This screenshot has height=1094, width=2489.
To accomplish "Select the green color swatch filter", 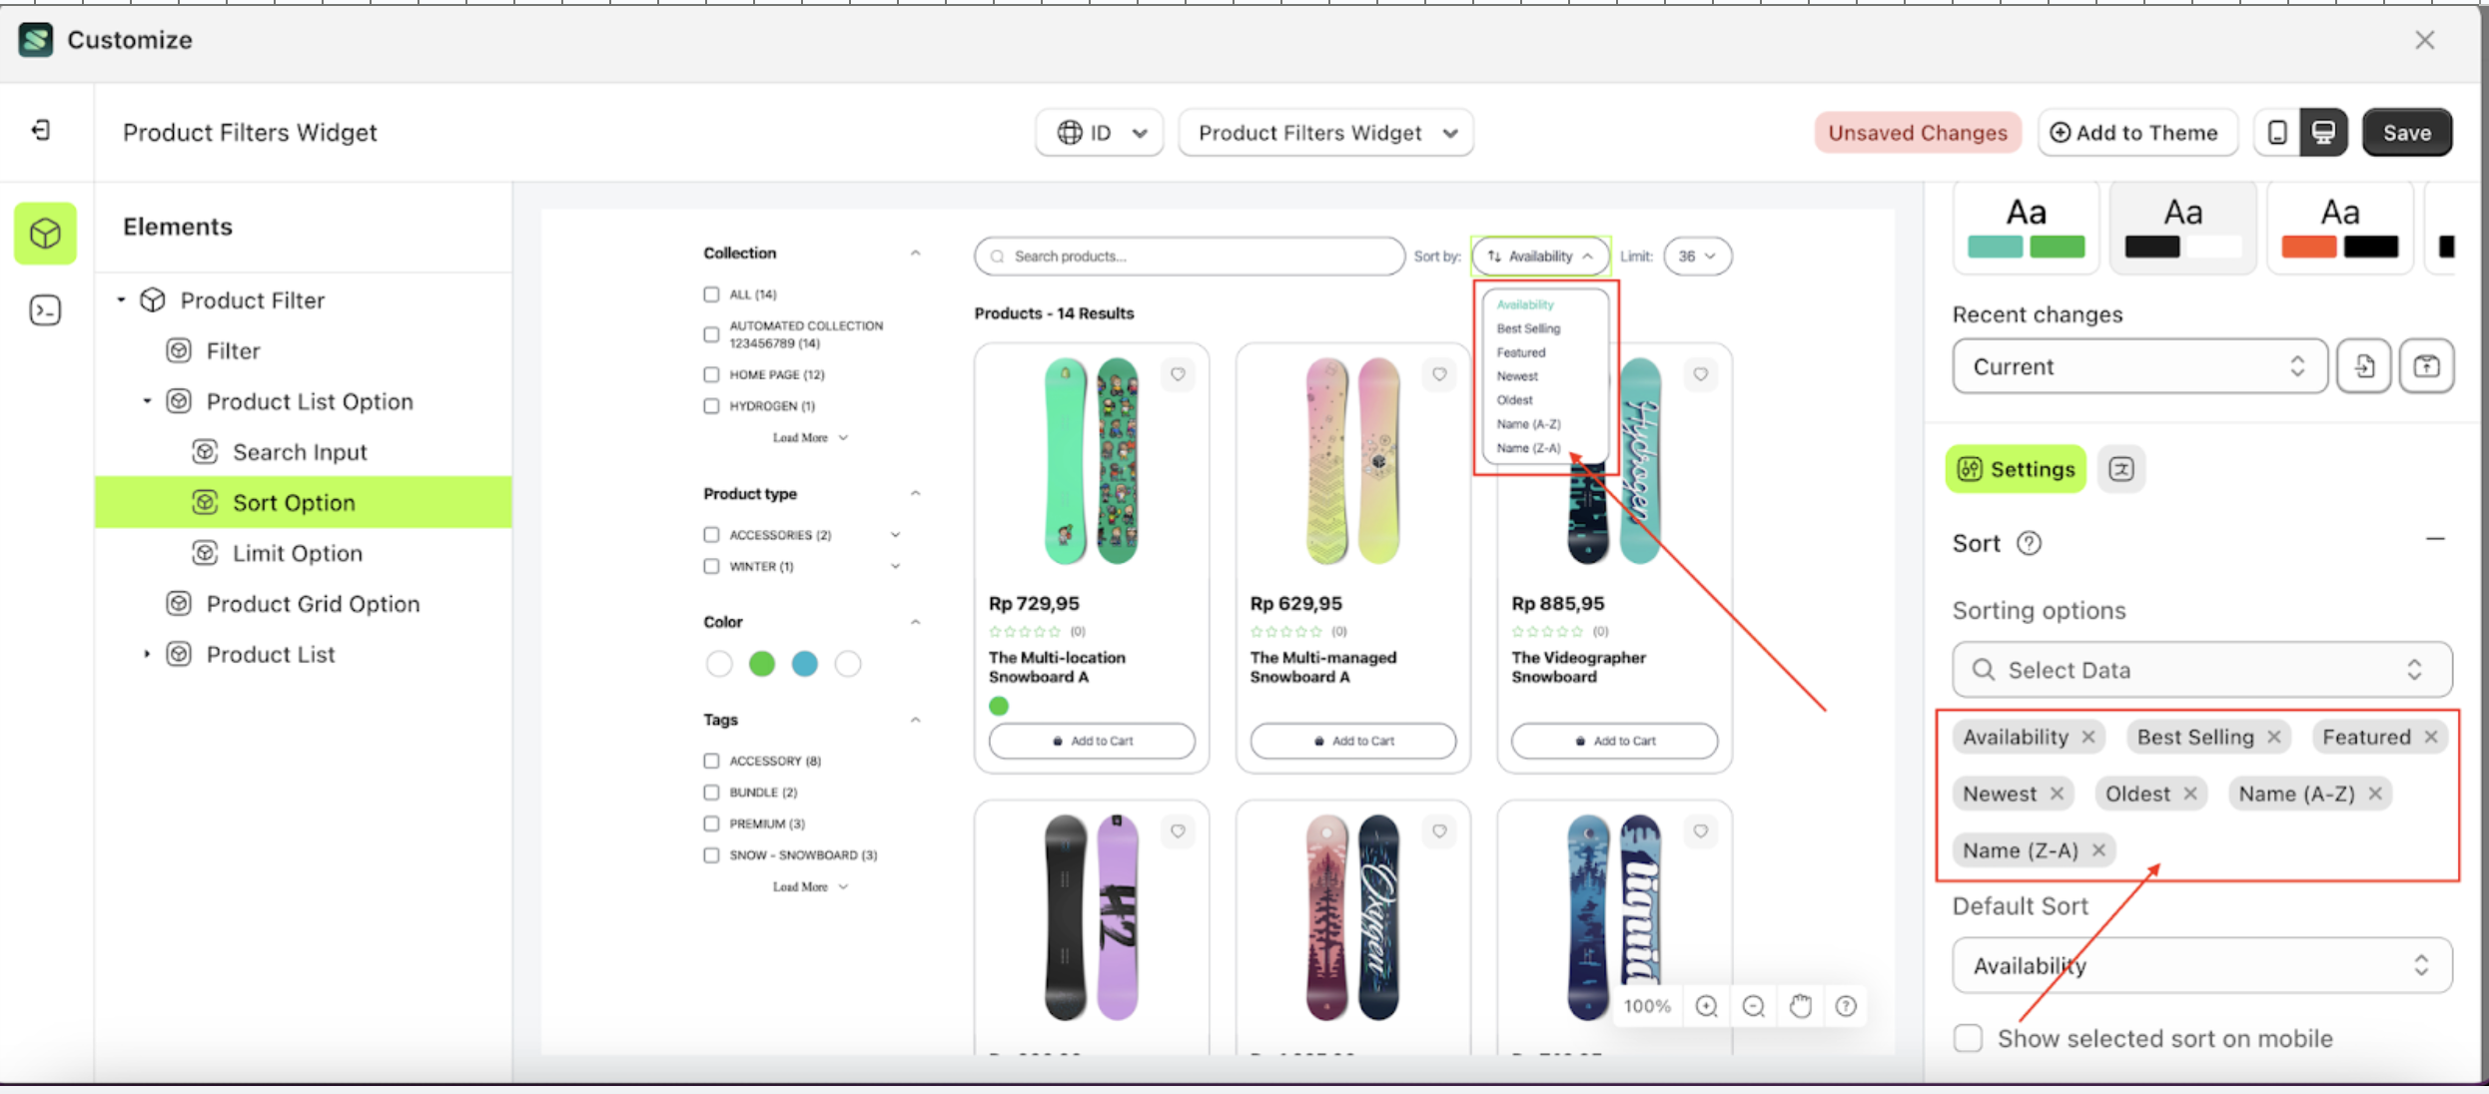I will click(762, 664).
